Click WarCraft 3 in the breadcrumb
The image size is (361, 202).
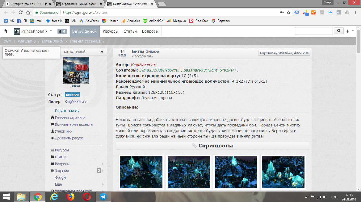tap(27, 41)
